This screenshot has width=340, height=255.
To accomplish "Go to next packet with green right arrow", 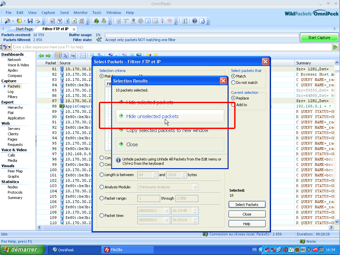I will pyautogui.click(x=48, y=56).
